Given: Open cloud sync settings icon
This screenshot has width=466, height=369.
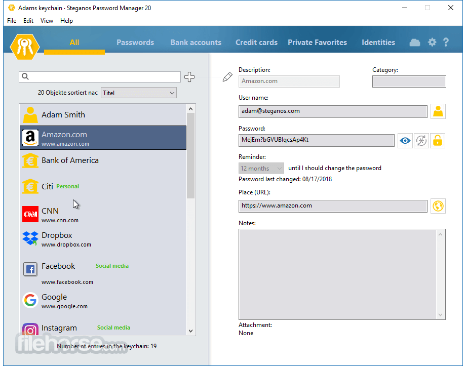Looking at the screenshot, I should click(x=414, y=43).
